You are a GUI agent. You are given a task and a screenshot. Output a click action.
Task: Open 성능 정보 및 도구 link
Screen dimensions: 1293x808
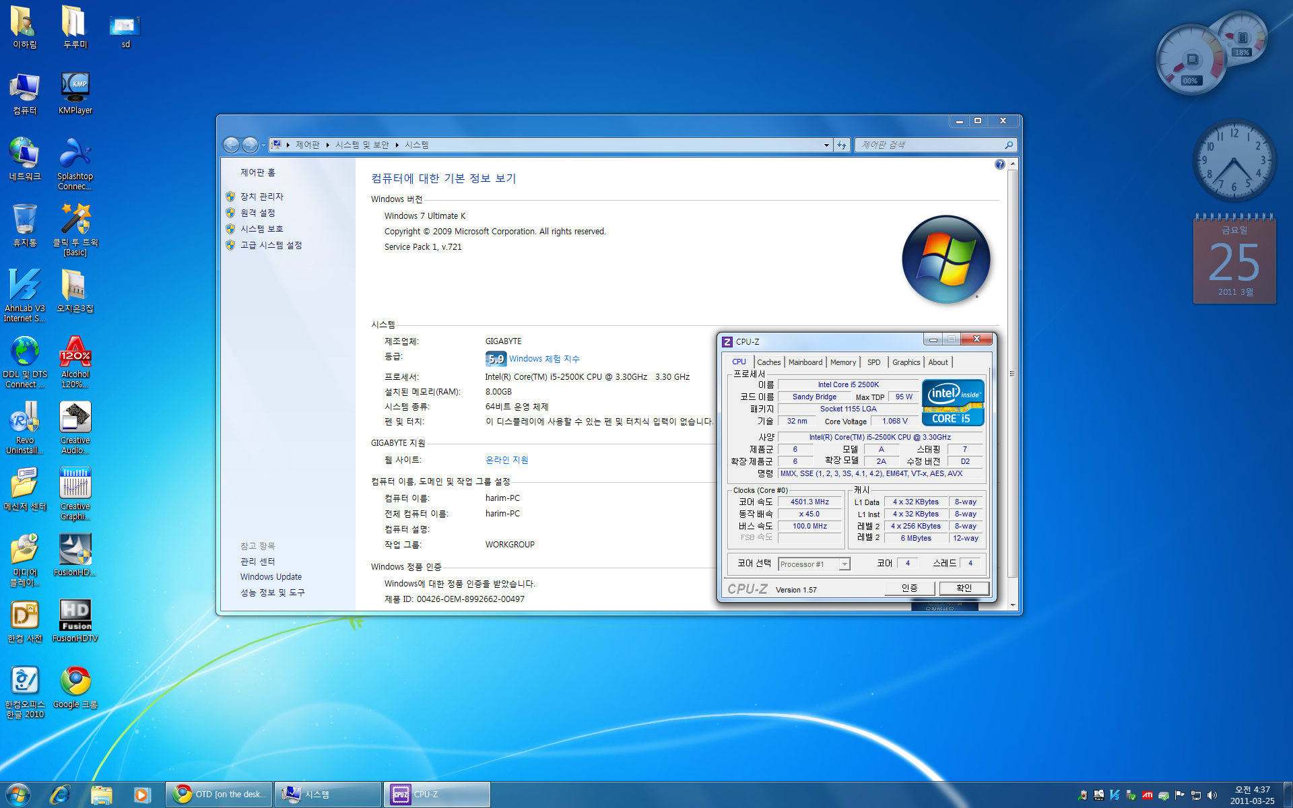click(x=273, y=593)
